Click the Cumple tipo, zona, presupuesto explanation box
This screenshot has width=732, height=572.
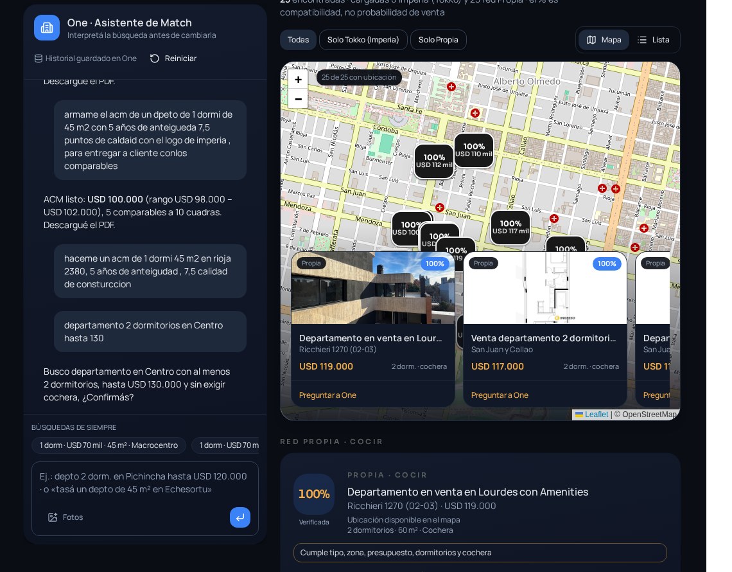pyautogui.click(x=480, y=553)
